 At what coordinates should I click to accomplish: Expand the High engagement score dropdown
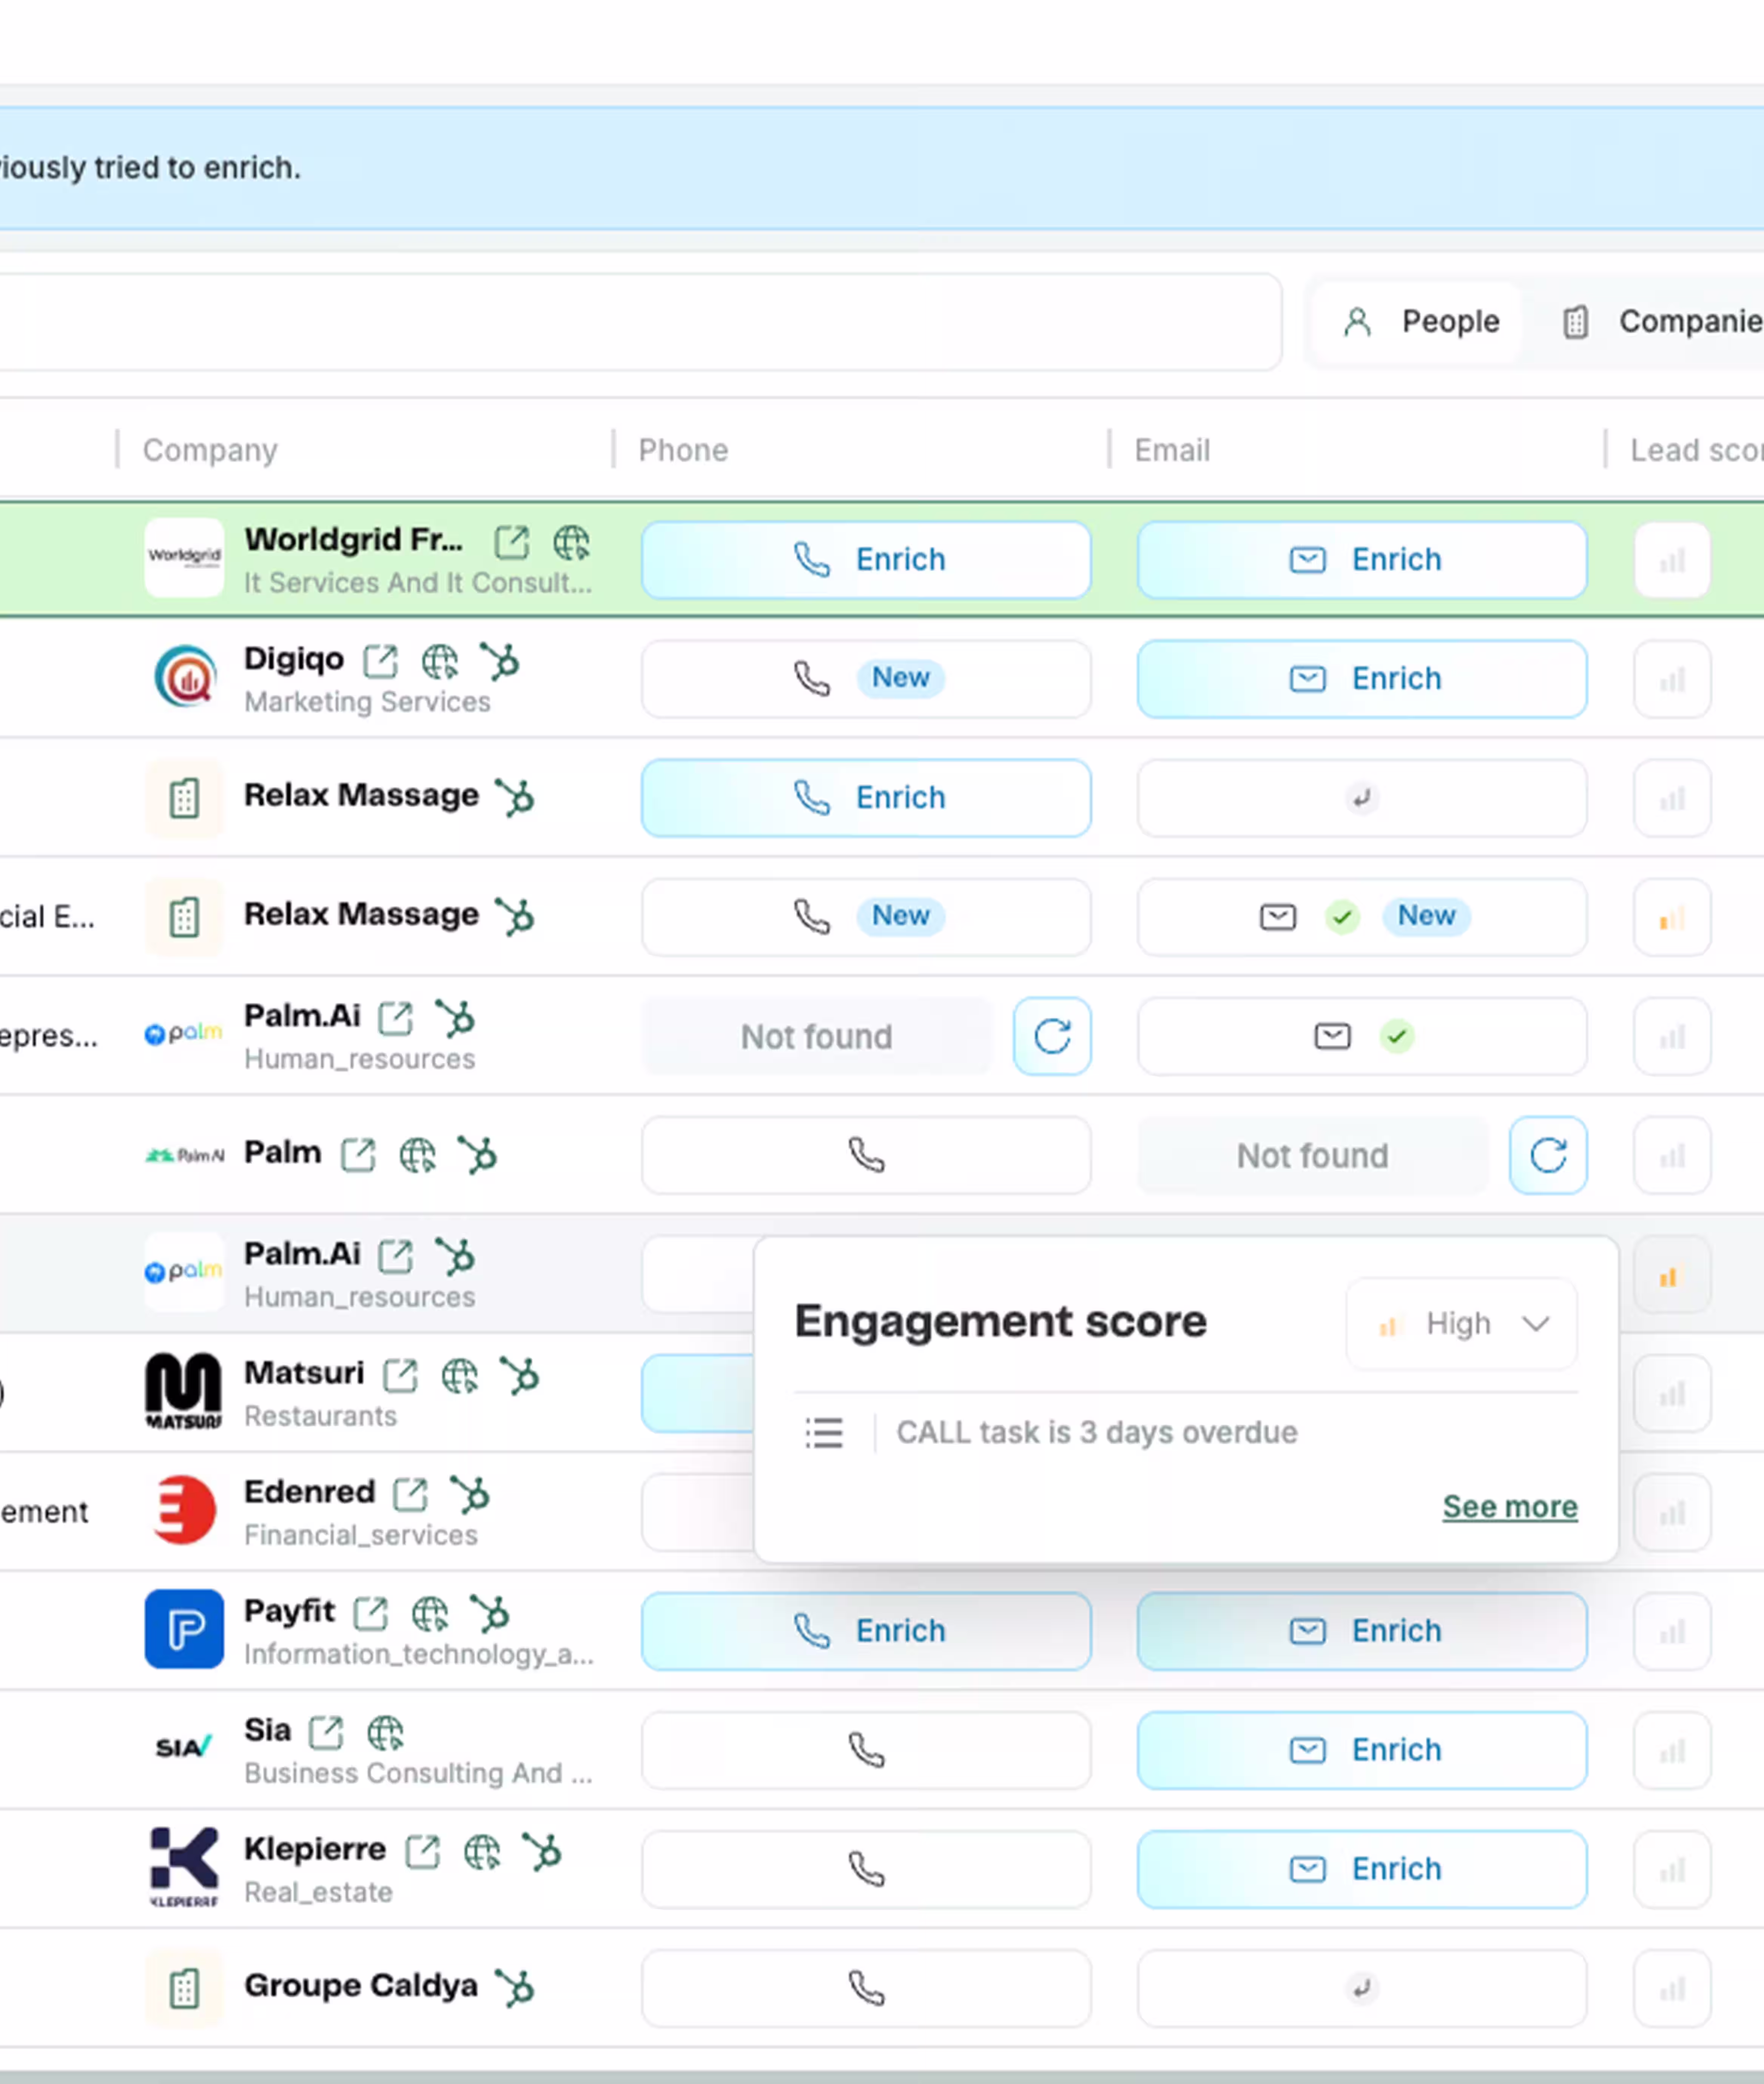click(1461, 1324)
